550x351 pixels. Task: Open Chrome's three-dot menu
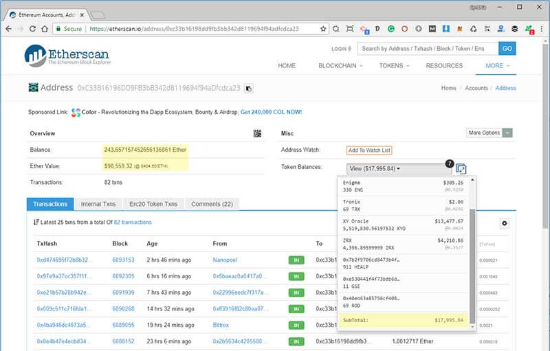[x=542, y=29]
